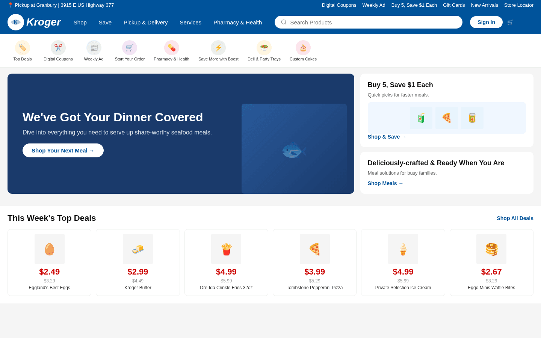Open the Shop & Save link
The image size is (541, 338).
(387, 137)
